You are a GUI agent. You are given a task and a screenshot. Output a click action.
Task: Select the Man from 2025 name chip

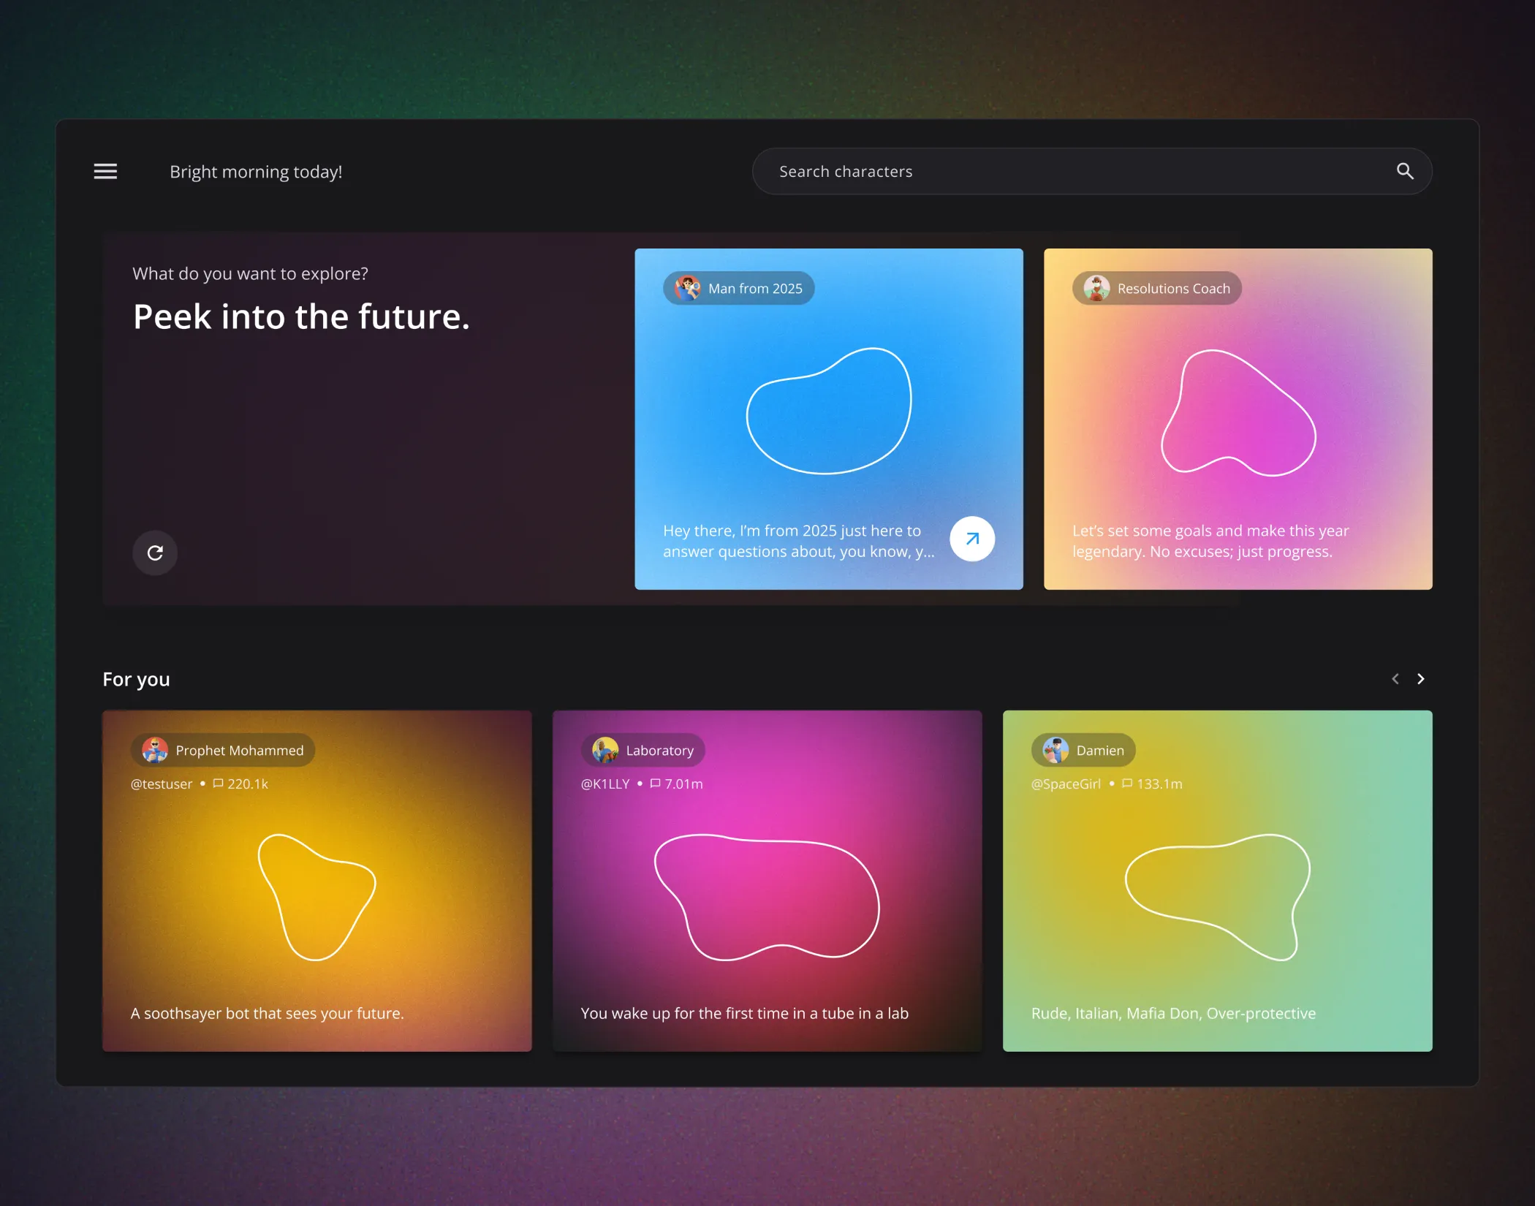coord(754,288)
